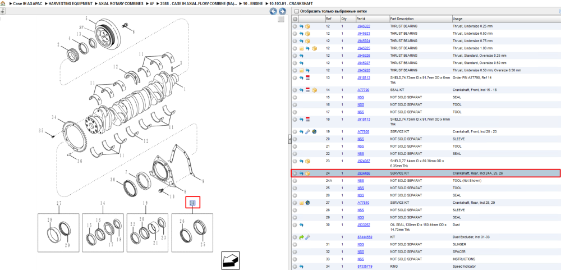Viewport: 561px width, 270px height.
Task: Open the 'AXIAL ROTARY COMBINES' breadcrumb
Action: [x=121, y=3]
